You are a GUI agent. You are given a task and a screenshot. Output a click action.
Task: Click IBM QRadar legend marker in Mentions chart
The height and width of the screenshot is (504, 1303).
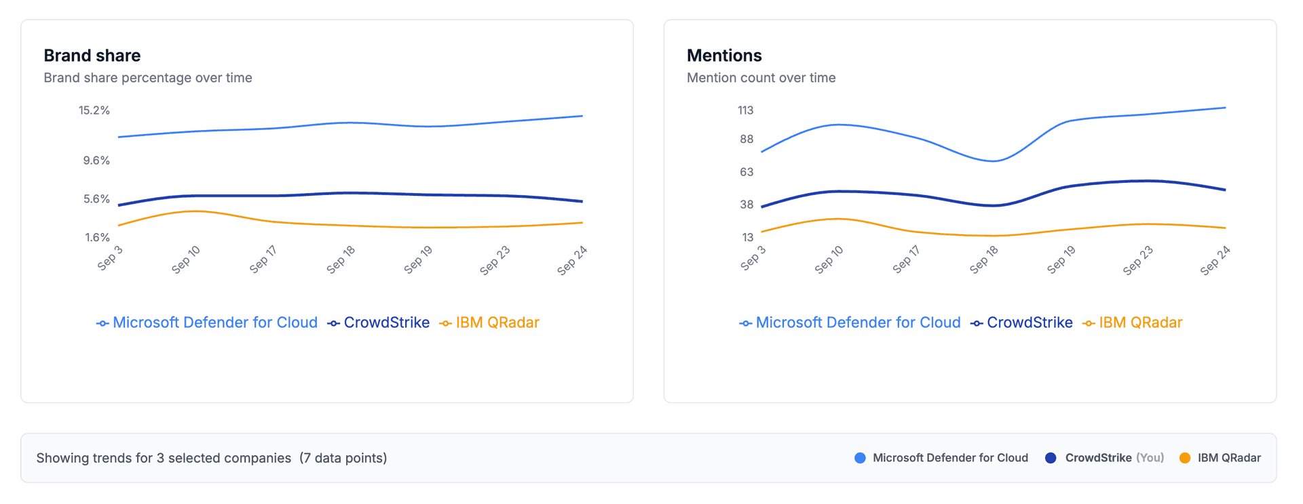click(x=1089, y=324)
